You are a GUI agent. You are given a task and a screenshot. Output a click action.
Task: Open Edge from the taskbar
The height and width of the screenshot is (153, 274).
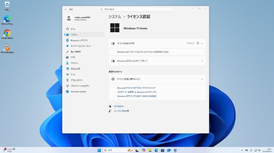156,150
